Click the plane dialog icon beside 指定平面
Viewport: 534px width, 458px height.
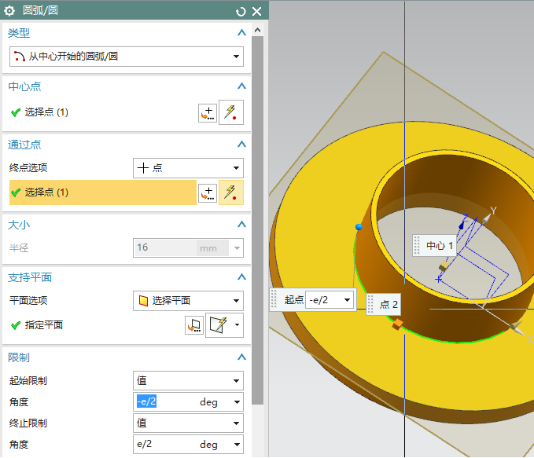193,325
